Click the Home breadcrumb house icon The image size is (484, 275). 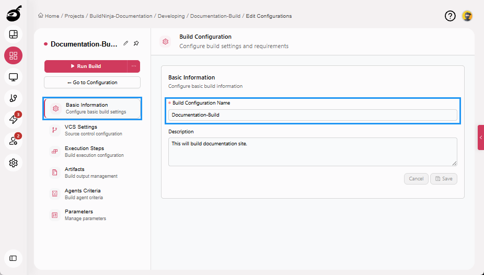point(41,16)
